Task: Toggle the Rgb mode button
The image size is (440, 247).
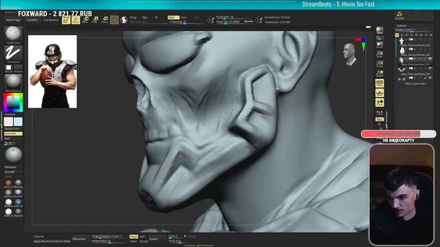Action: coord(144,17)
